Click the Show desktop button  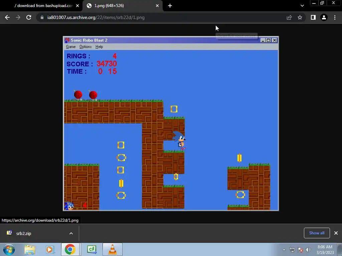coord(340,249)
